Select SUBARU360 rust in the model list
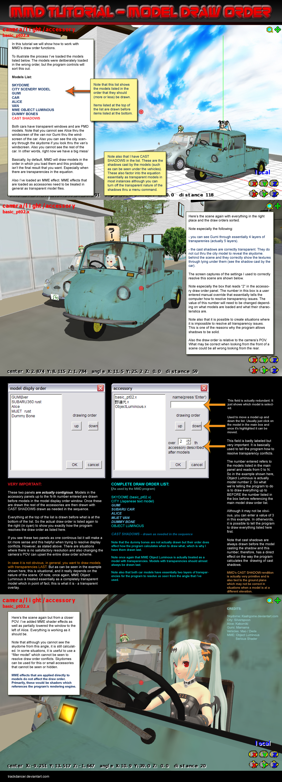The height and width of the screenshot is (782, 282). pyautogui.click(x=36, y=402)
